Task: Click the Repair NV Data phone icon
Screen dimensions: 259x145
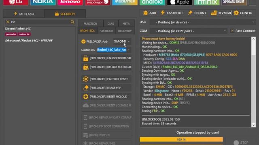Action: tap(85, 117)
